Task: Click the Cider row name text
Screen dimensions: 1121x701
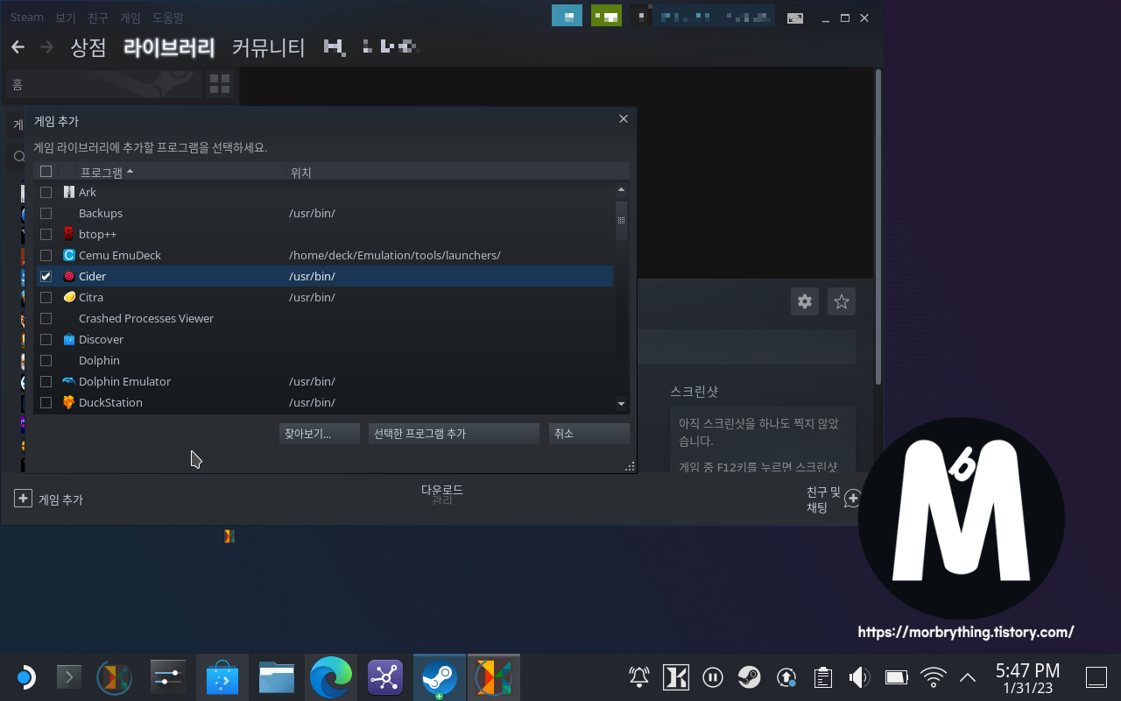Action: pos(92,276)
